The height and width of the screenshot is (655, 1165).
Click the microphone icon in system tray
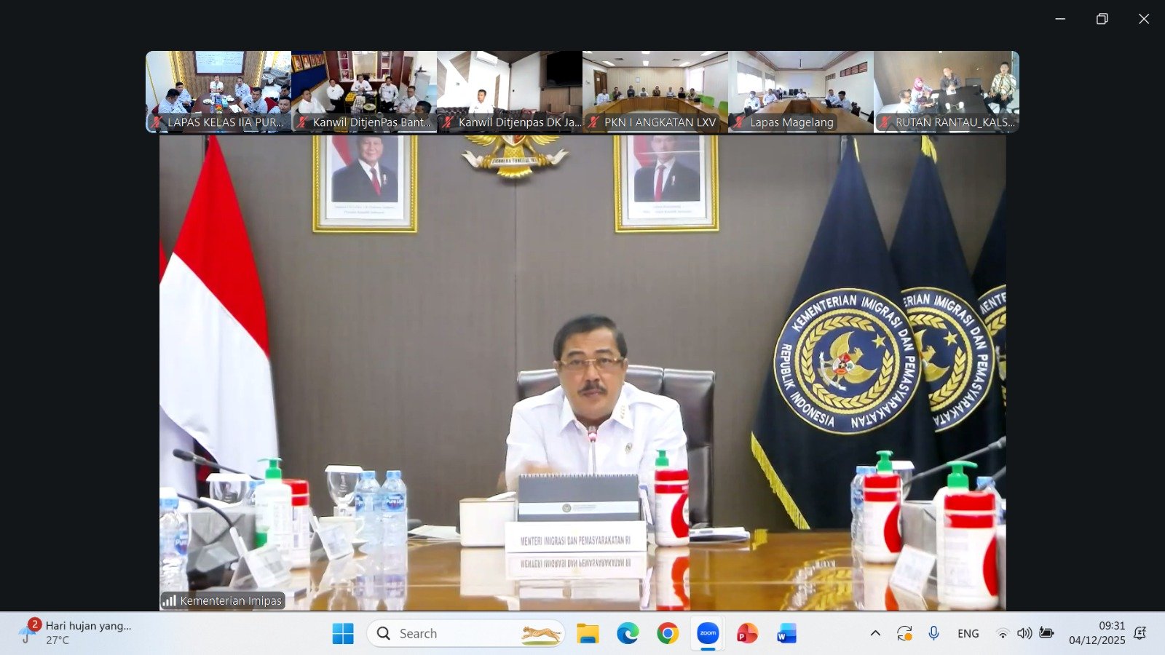(933, 633)
